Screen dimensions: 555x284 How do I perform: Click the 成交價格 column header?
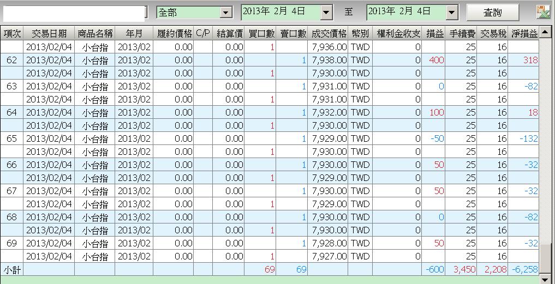click(328, 33)
